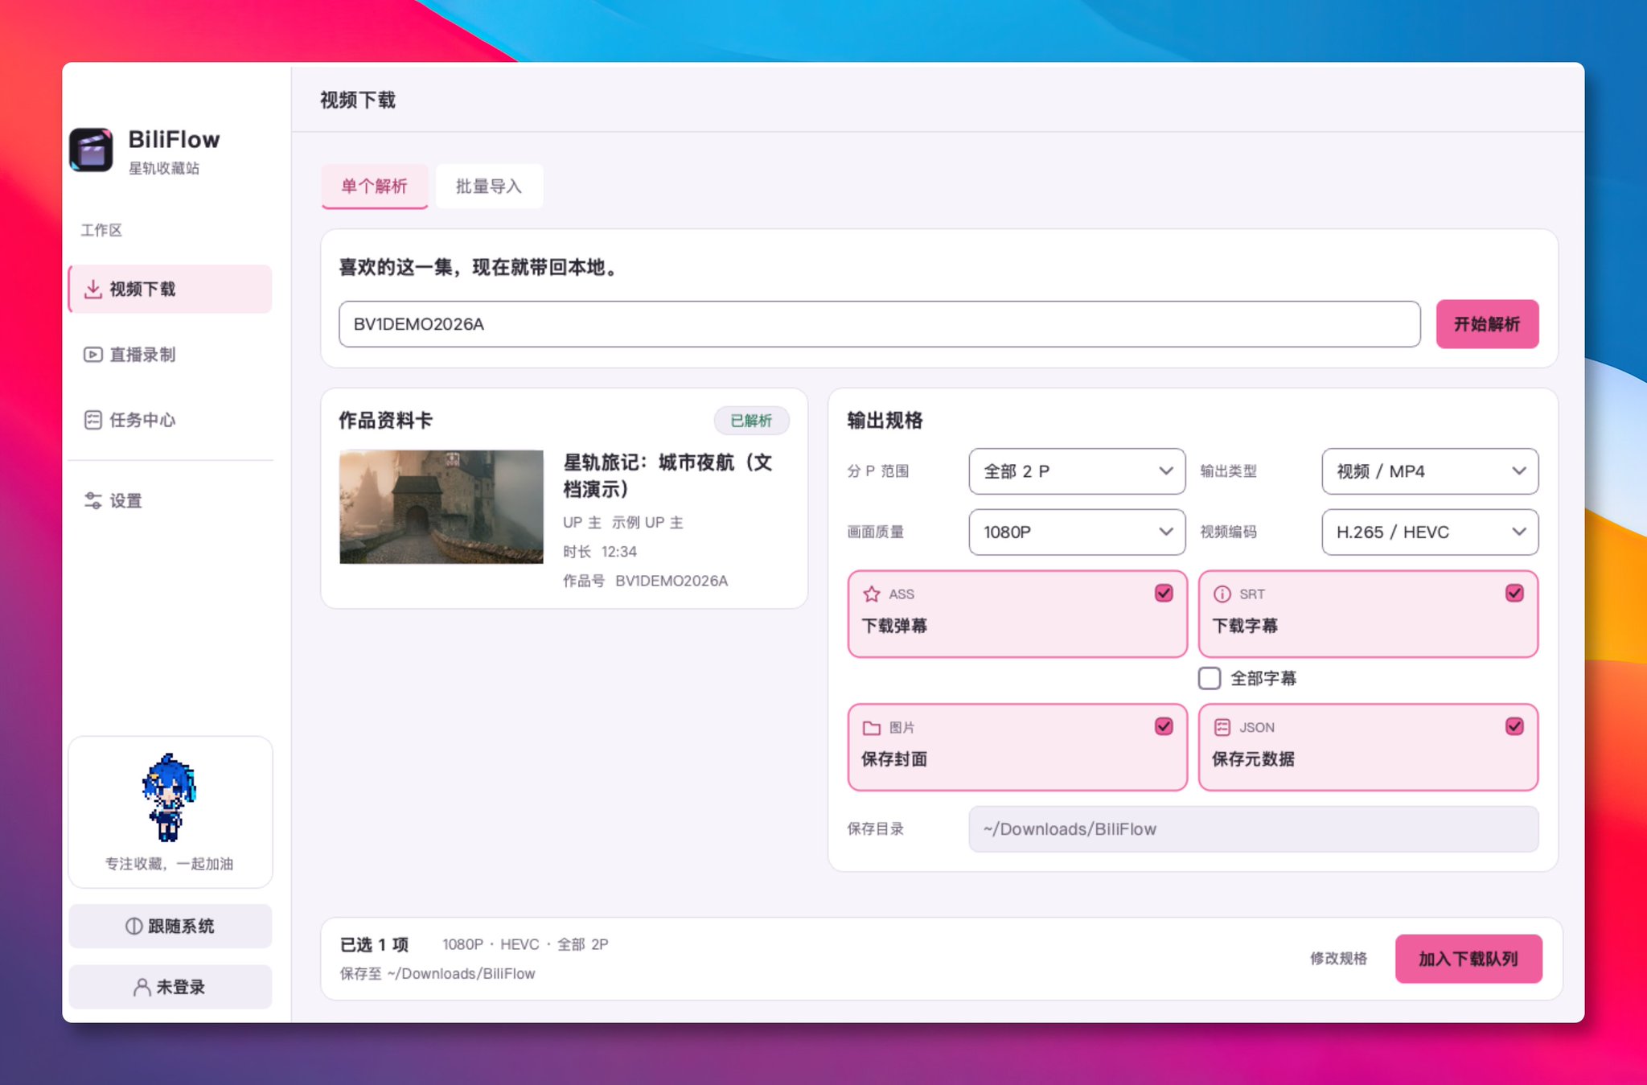Click the info icon on the SRT card

pos(1222,594)
